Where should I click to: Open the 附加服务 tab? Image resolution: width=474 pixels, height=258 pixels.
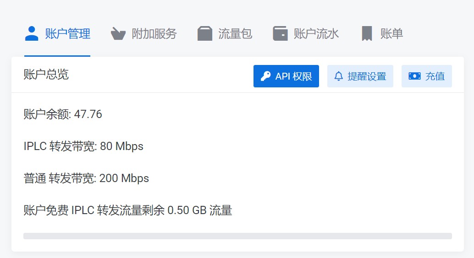click(x=143, y=33)
